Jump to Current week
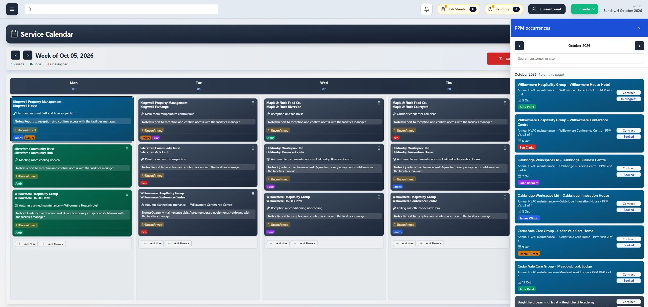This screenshot has height=307, width=648. [547, 9]
